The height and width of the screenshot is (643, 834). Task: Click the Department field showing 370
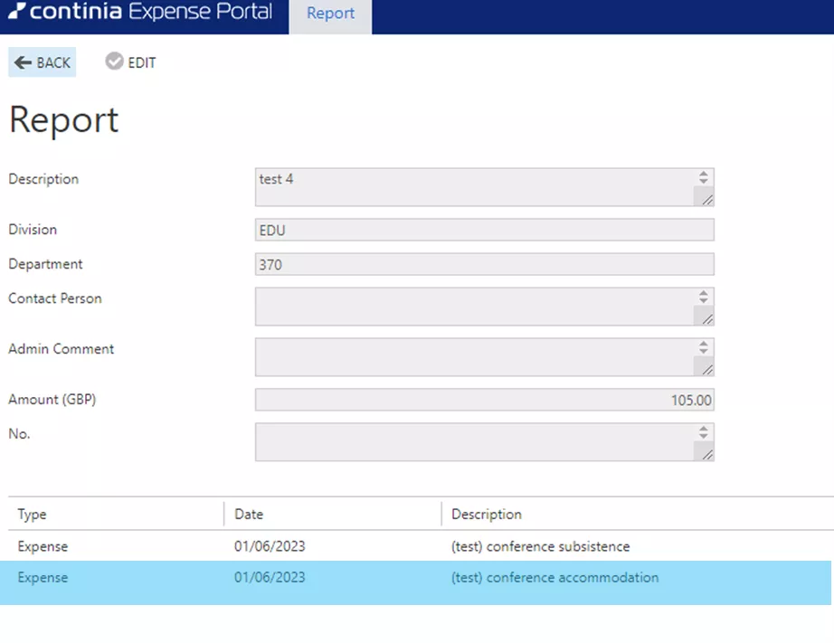(x=484, y=263)
